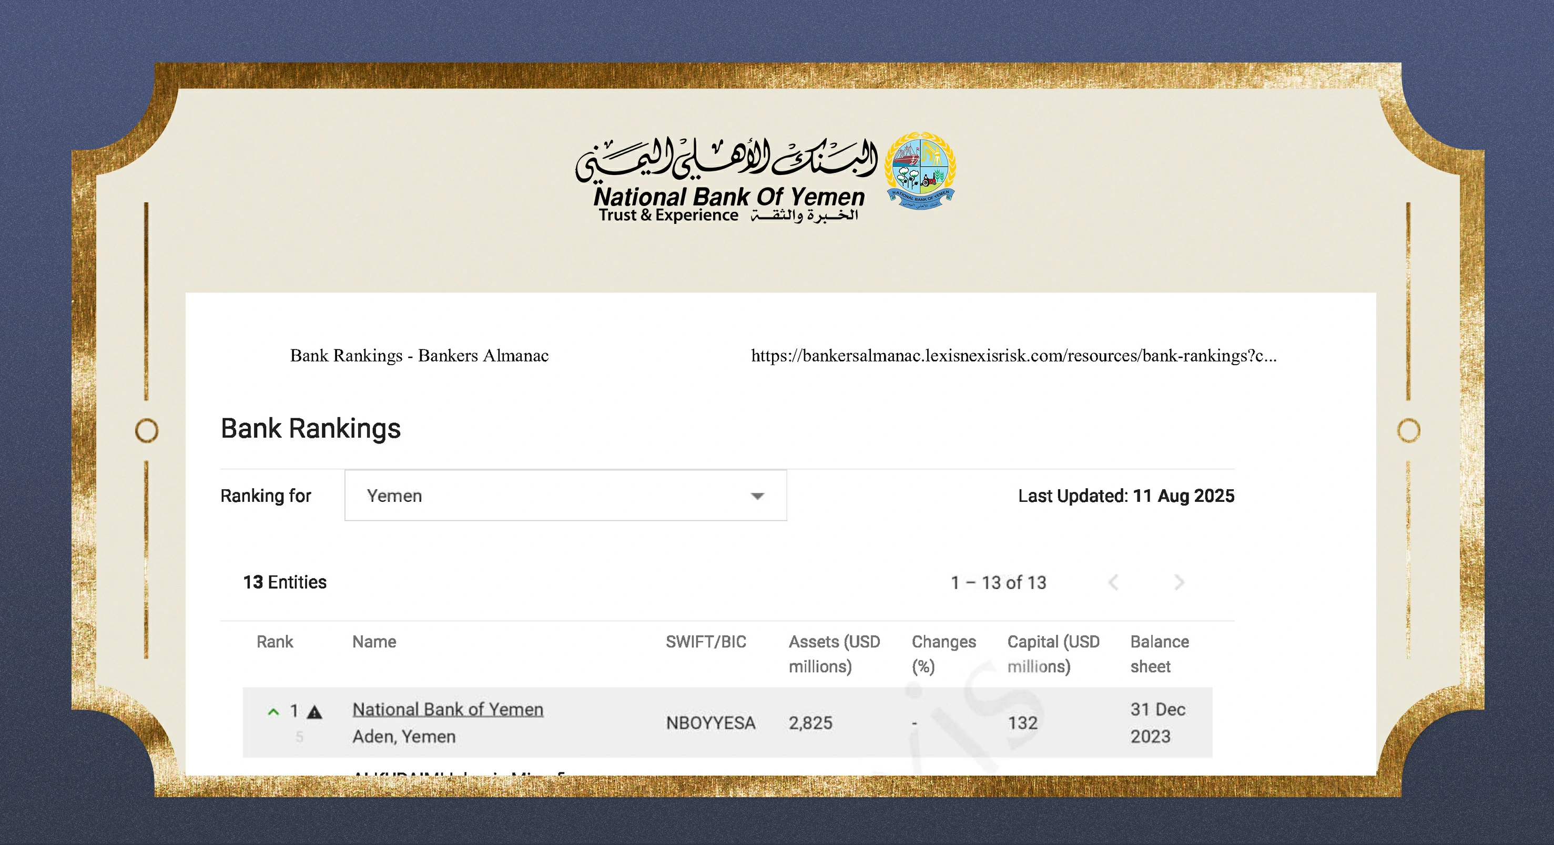Click the bankersalmanac.lexisnexisrisk.com URL text
The width and height of the screenshot is (1554, 845).
(1013, 356)
